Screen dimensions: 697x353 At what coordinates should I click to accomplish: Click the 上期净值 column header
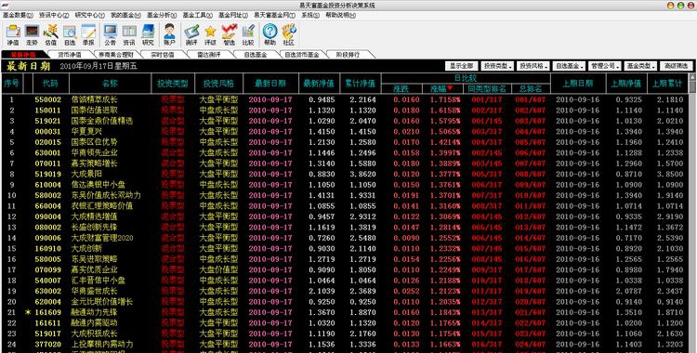[626, 83]
